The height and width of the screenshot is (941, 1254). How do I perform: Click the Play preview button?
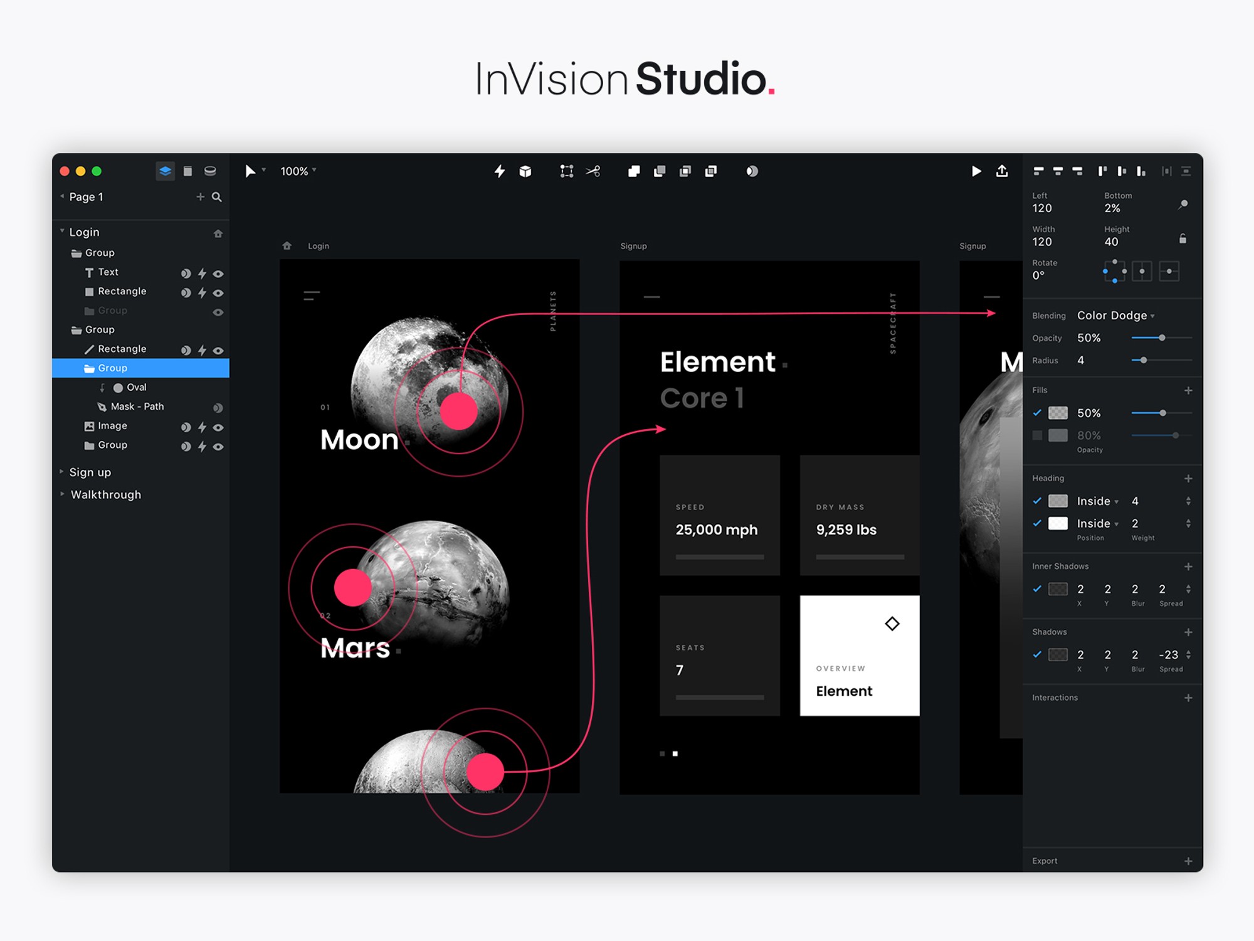pyautogui.click(x=976, y=171)
